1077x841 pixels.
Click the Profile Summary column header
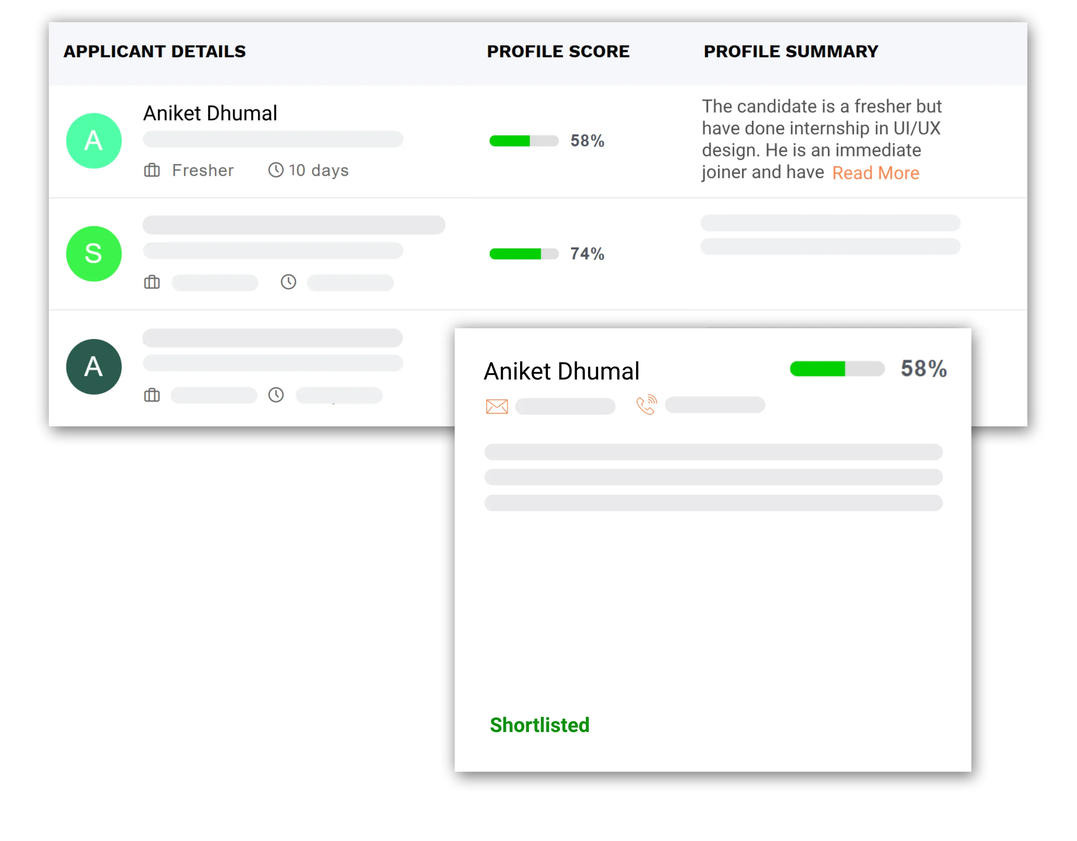tap(791, 52)
